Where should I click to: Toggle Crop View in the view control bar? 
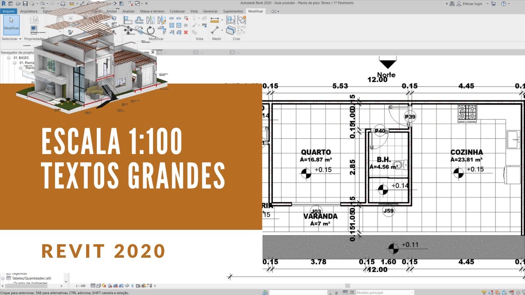point(116,286)
